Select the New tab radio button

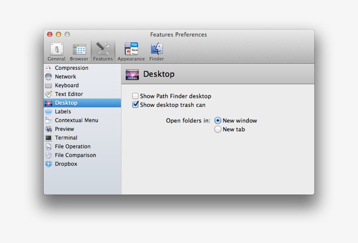tap(218, 129)
